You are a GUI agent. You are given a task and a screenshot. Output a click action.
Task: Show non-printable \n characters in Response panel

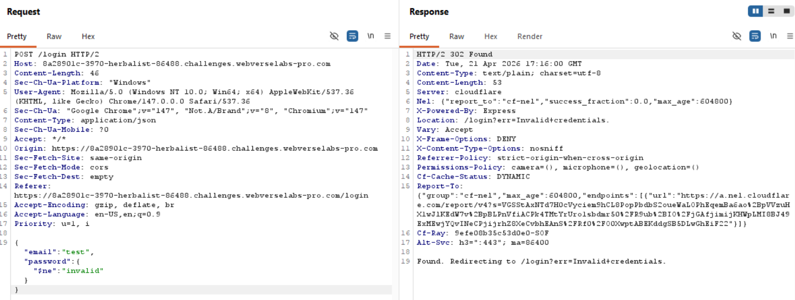(773, 36)
